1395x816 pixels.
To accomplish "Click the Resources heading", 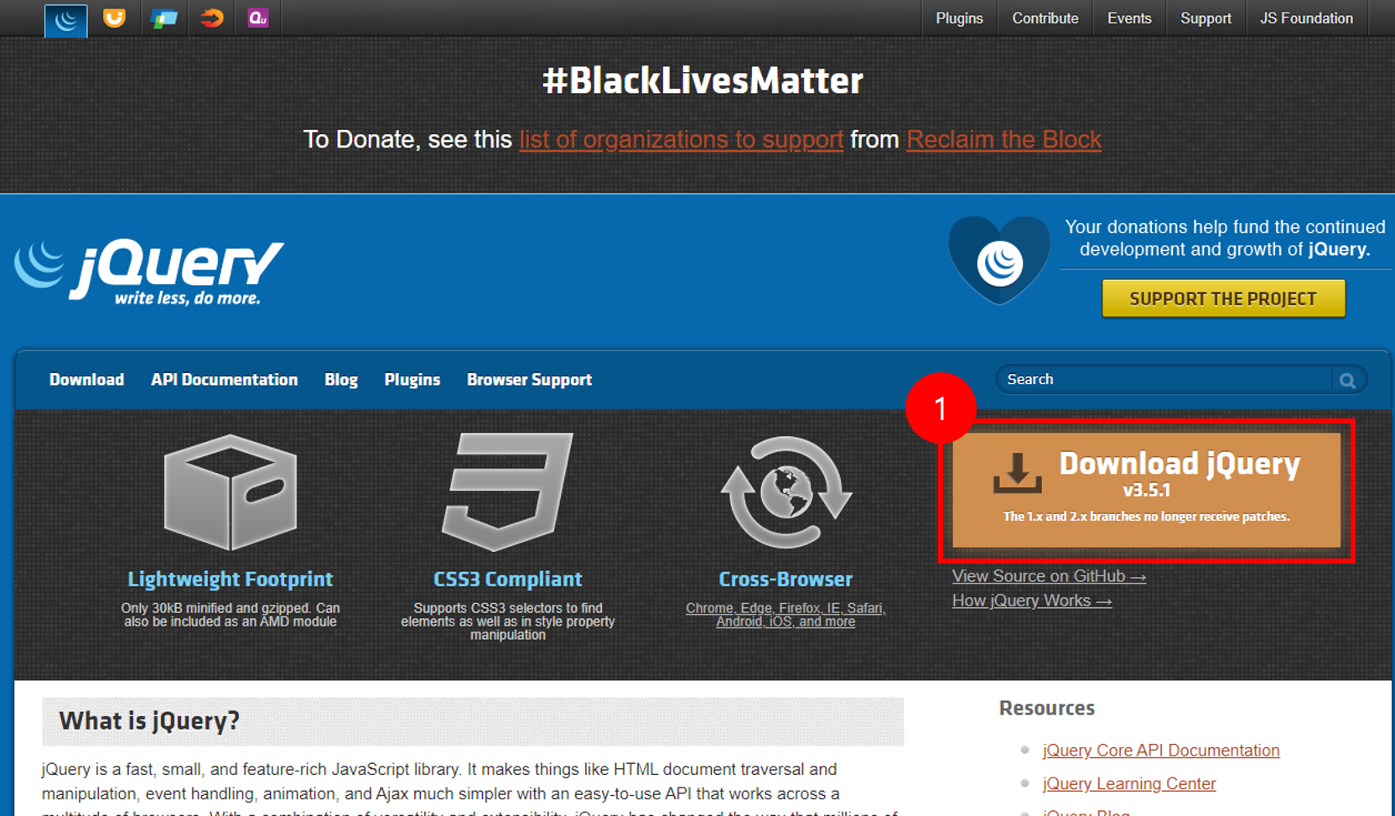I will (1047, 708).
